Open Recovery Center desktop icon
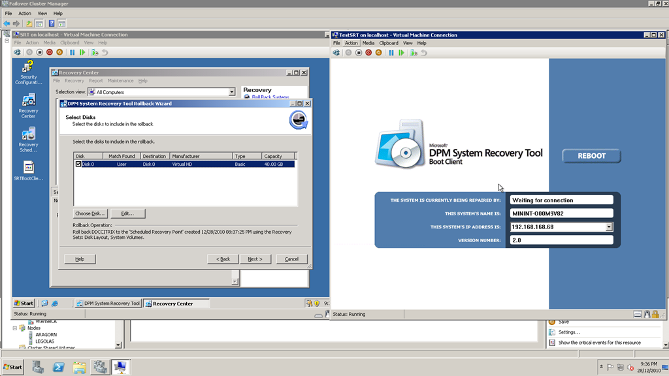 pos(29,106)
